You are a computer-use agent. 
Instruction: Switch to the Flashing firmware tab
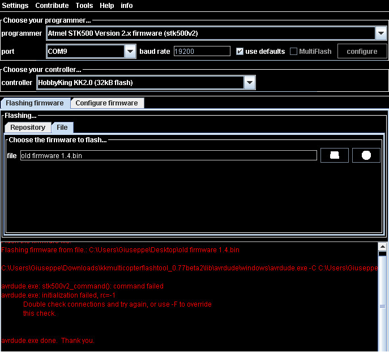(x=35, y=103)
